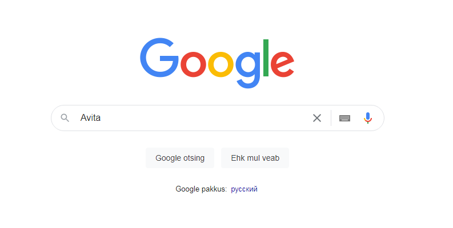This screenshot has height=228, width=453.
Task: Place cursor on the Avita text
Action: 90,117
